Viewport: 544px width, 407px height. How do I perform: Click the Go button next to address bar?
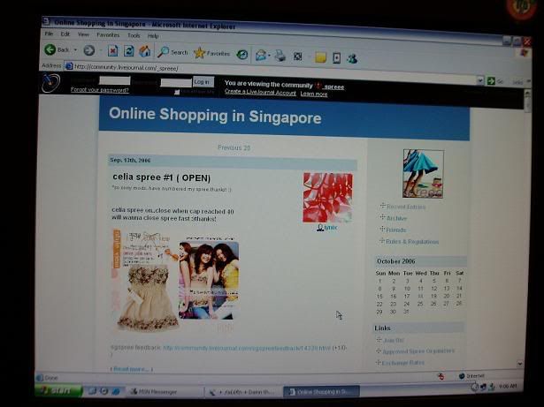[495, 81]
